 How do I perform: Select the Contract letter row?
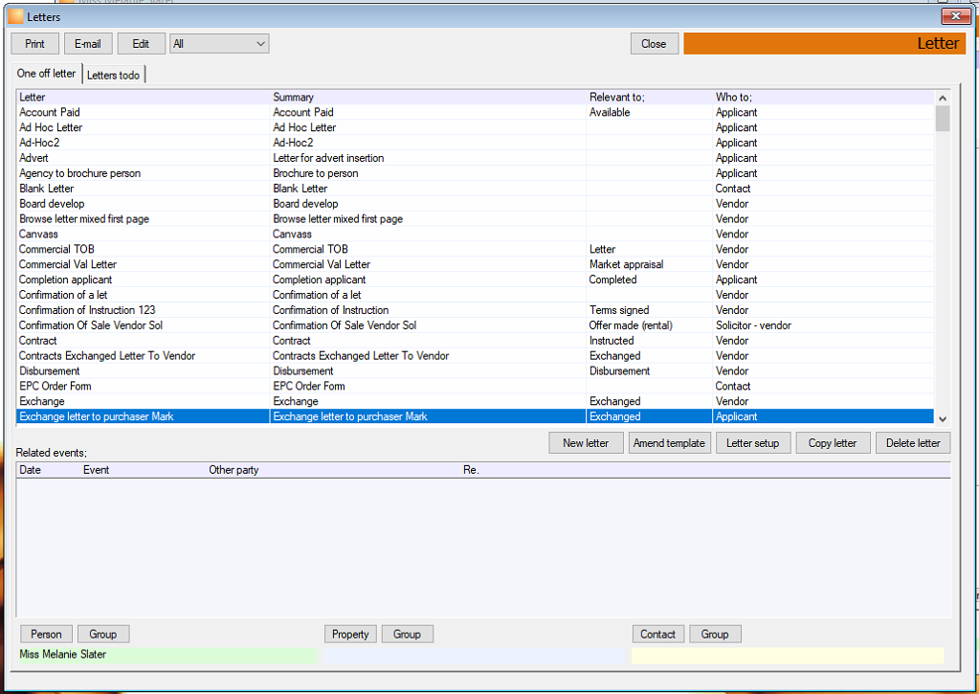coord(475,341)
